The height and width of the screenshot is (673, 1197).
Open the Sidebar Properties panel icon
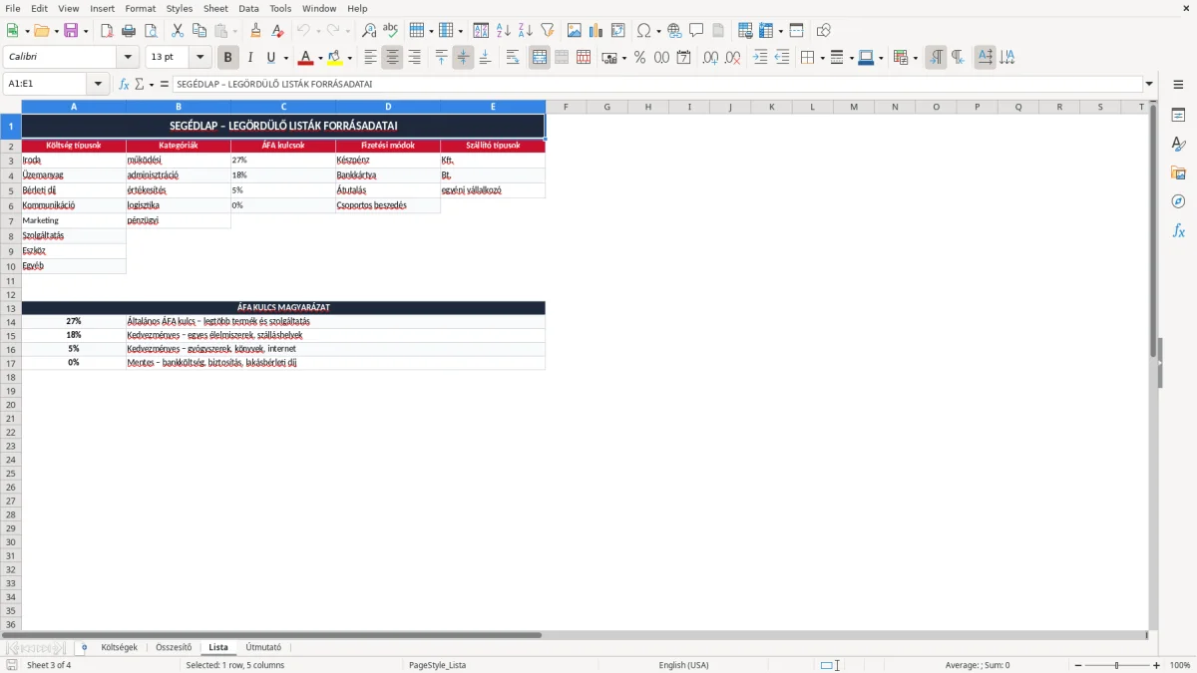1178,115
